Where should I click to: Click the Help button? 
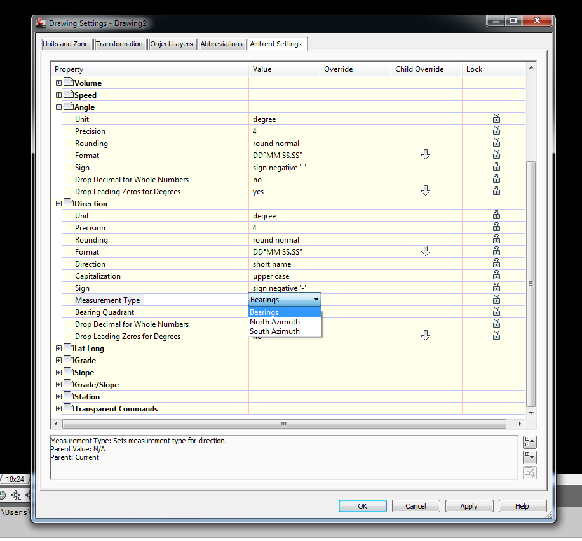click(522, 506)
